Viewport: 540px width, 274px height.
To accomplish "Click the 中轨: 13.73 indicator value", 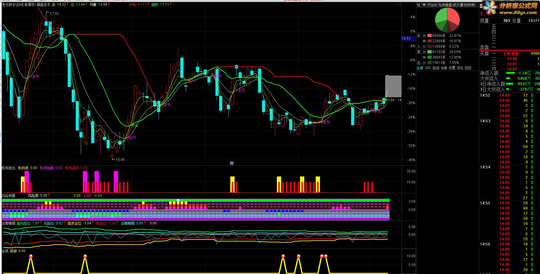I will point(138,5).
